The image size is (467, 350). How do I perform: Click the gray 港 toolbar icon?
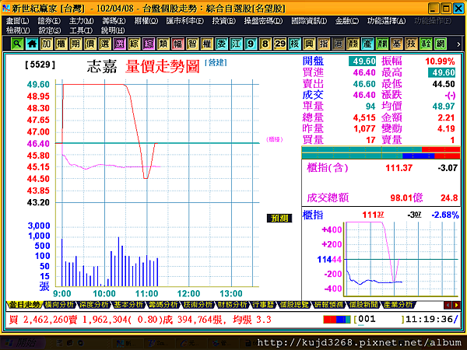[339, 44]
